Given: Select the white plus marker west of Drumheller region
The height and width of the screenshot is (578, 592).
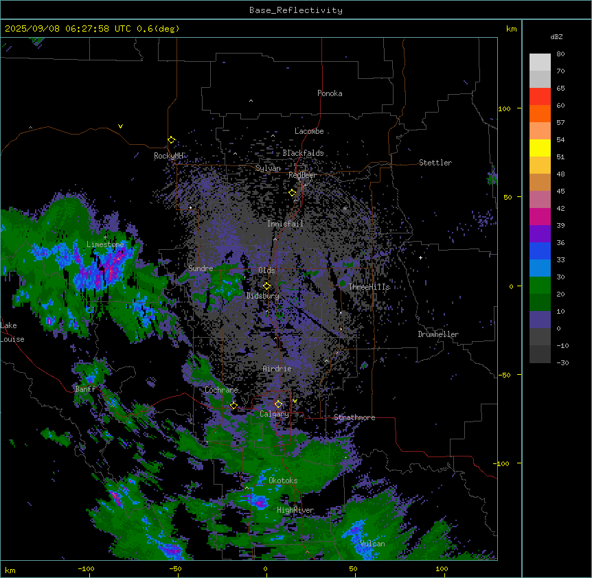Looking at the screenshot, I should pos(420,257).
